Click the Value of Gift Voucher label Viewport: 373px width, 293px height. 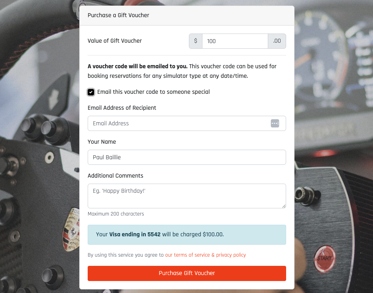pyautogui.click(x=115, y=41)
